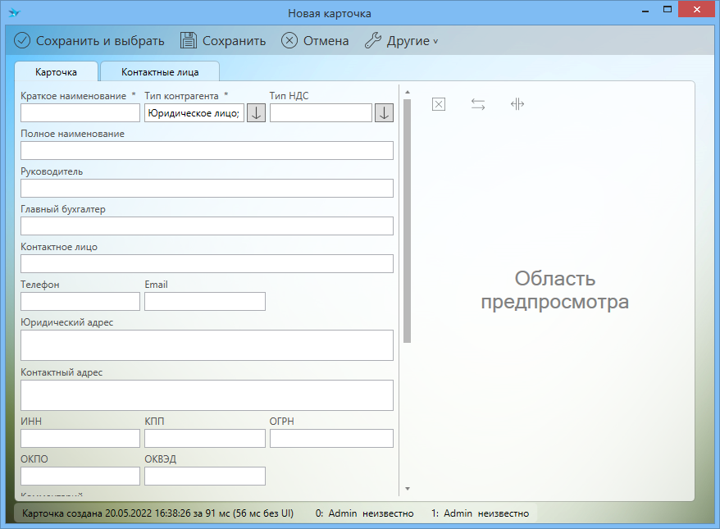Expand the Другие menu chevron
720x529 pixels.
click(435, 42)
